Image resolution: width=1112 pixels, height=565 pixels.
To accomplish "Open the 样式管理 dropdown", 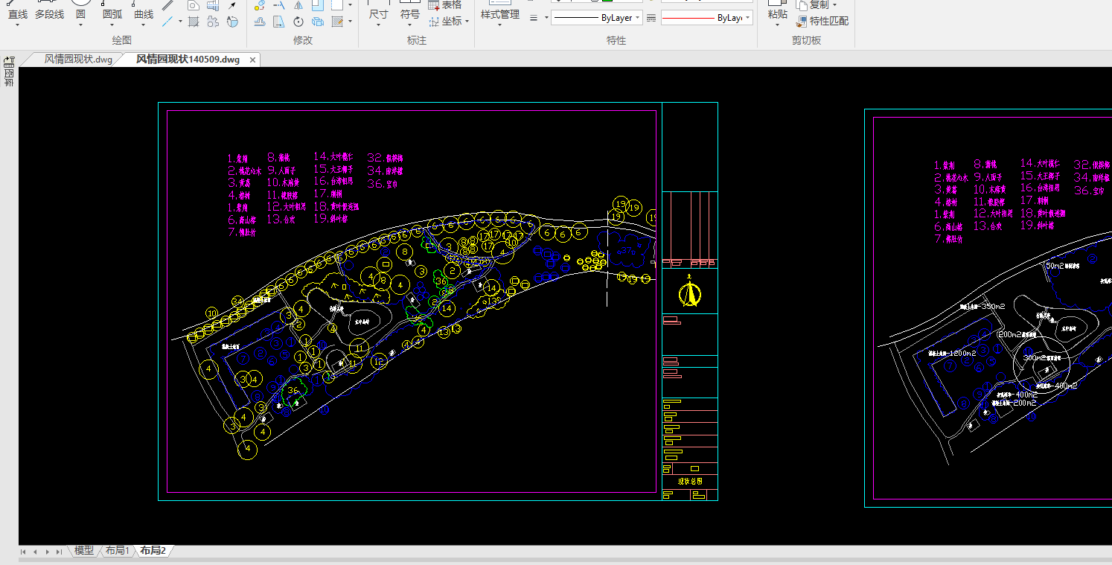I will [499, 25].
